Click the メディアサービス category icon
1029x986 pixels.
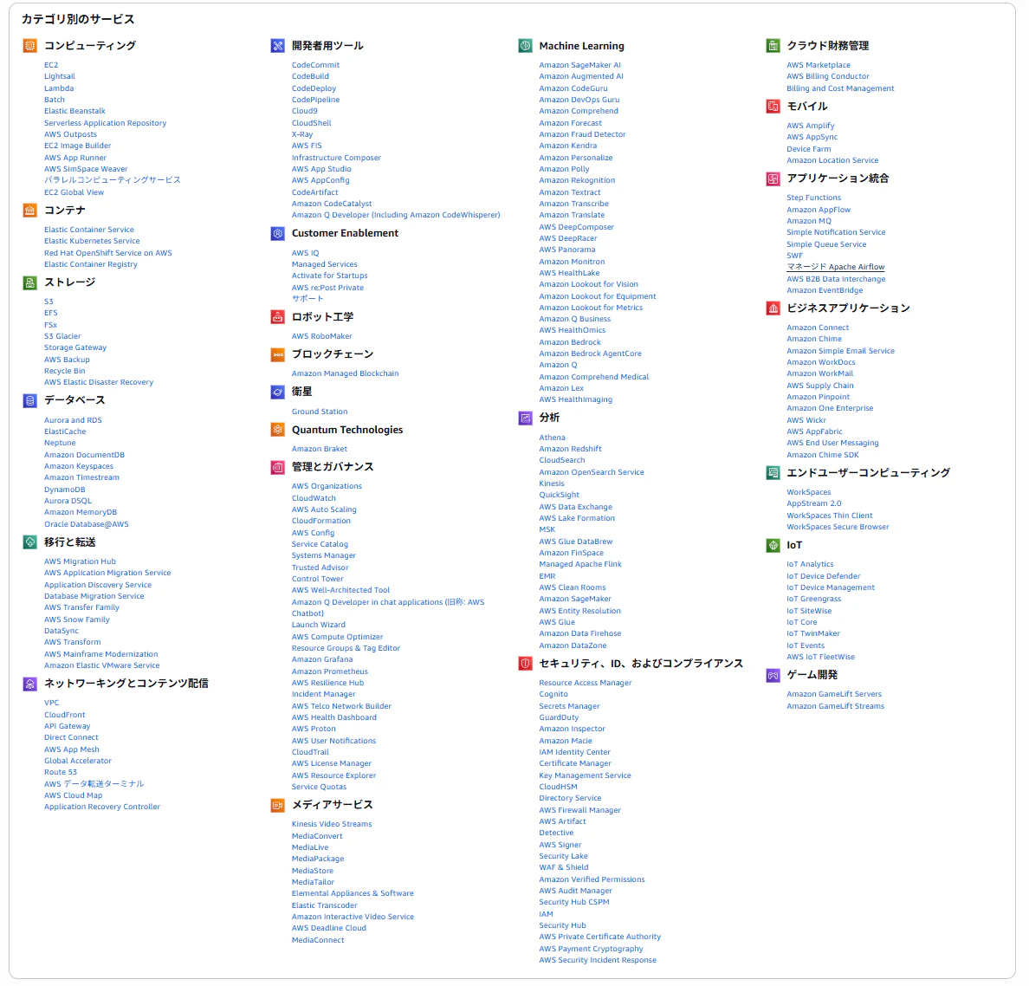point(277,805)
